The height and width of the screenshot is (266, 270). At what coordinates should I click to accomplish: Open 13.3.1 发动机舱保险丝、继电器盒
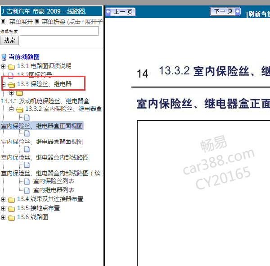click(45, 101)
